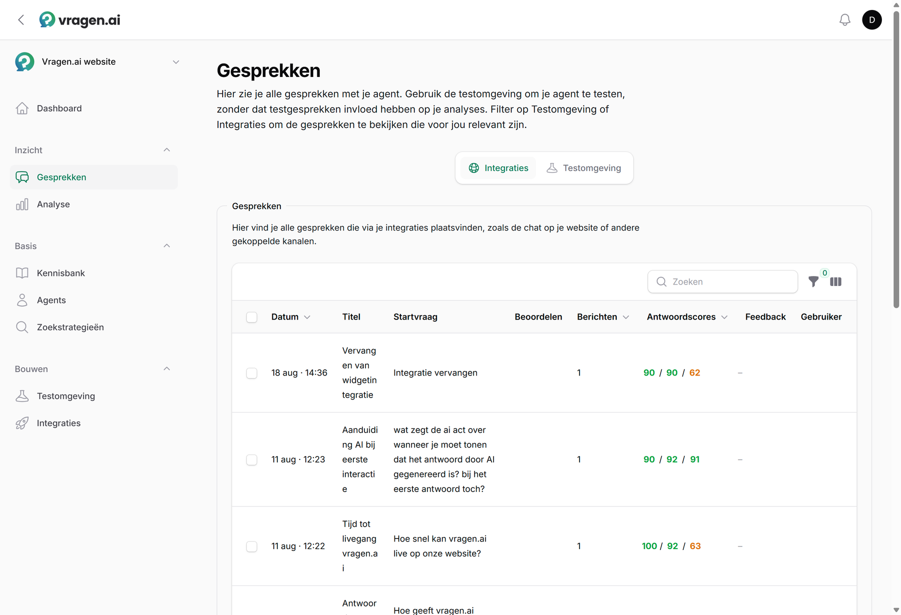This screenshot has height=615, width=901.
Task: Click the flask icon on Testomgeving tab
Action: 552,168
